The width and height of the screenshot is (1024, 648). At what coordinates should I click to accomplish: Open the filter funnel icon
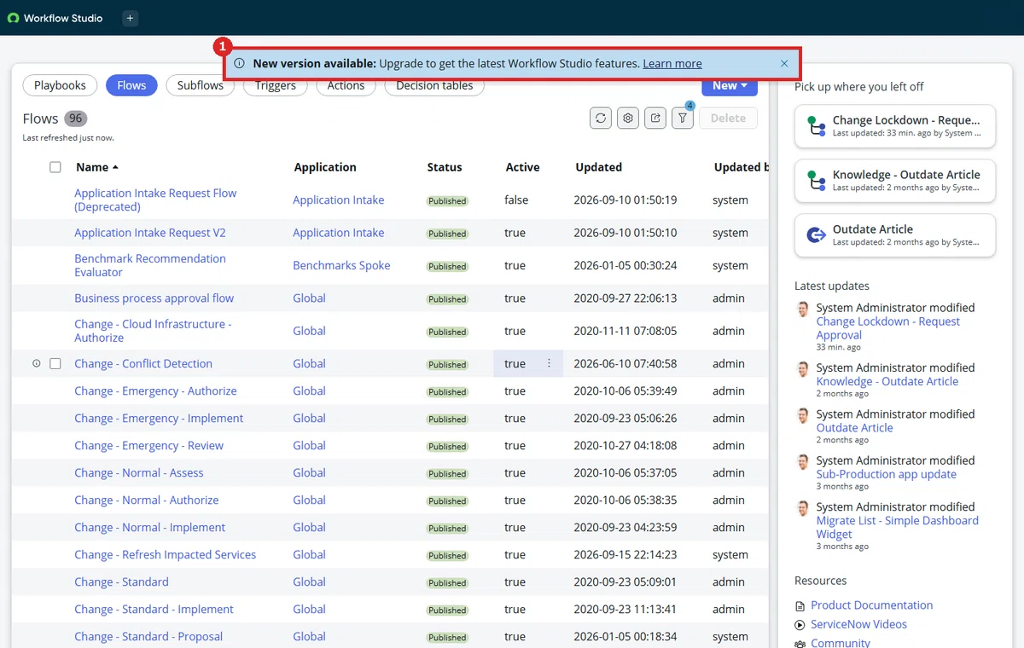pyautogui.click(x=683, y=119)
